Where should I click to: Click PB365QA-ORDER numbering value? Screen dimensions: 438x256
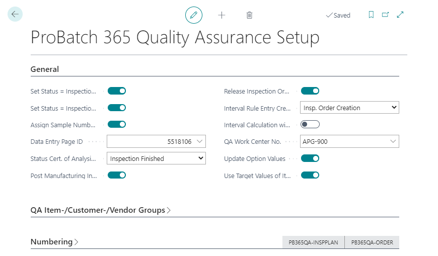(x=372, y=242)
